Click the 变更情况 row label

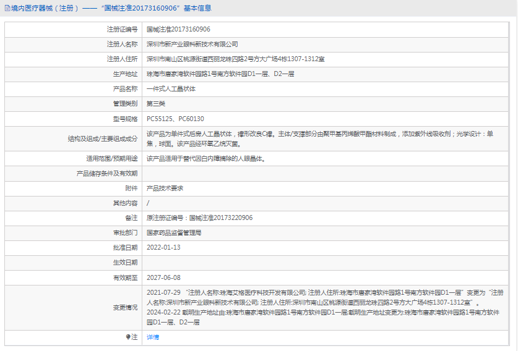click(126, 307)
